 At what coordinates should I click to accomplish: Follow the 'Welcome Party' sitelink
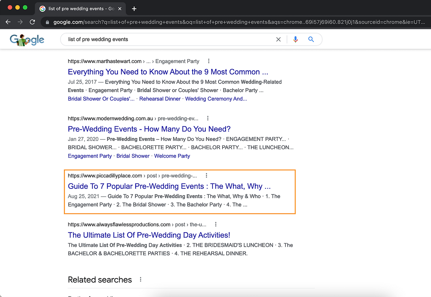(172, 156)
